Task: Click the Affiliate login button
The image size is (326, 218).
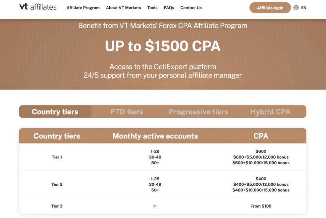Action: pyautogui.click(x=270, y=7)
